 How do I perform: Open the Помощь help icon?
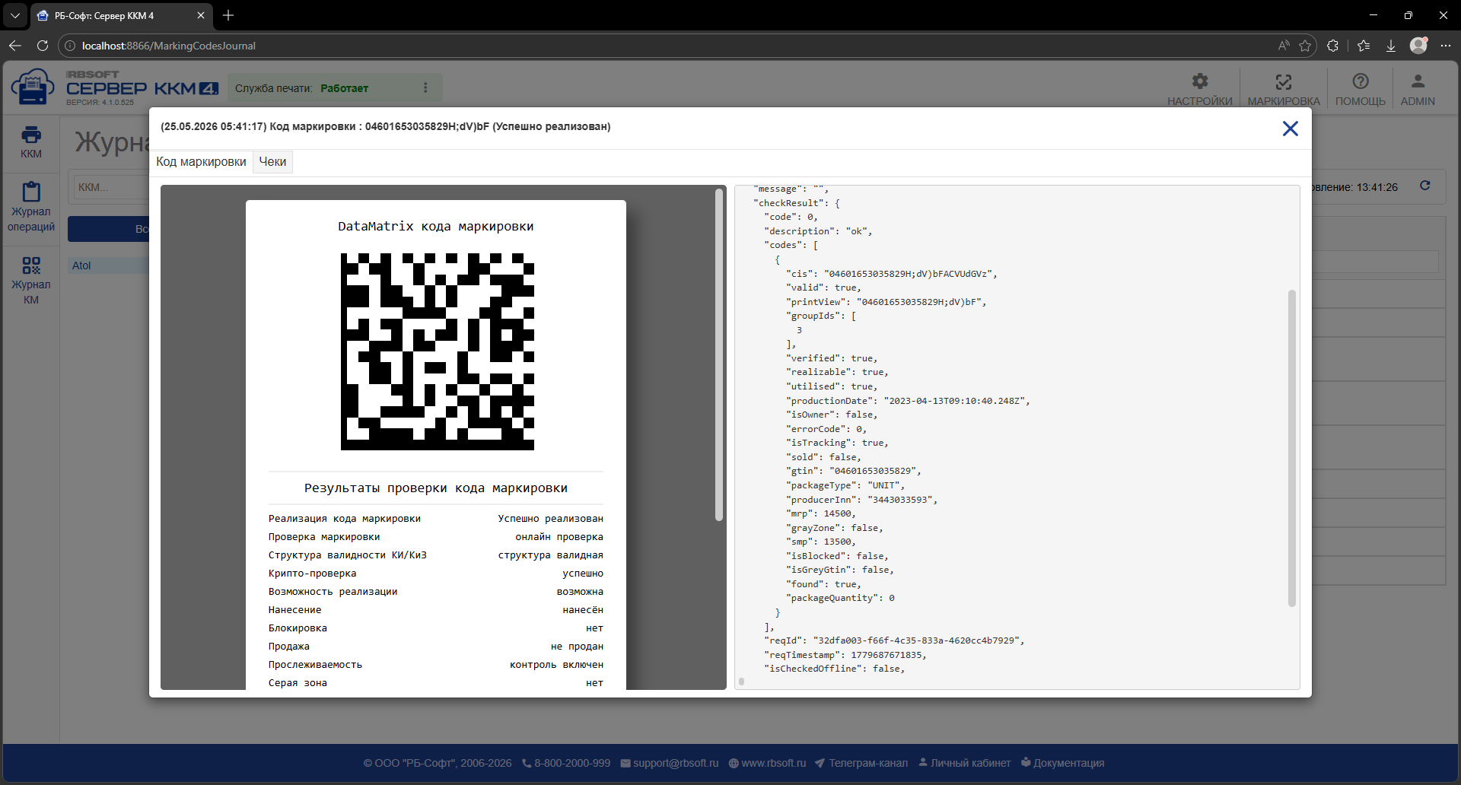1361,89
